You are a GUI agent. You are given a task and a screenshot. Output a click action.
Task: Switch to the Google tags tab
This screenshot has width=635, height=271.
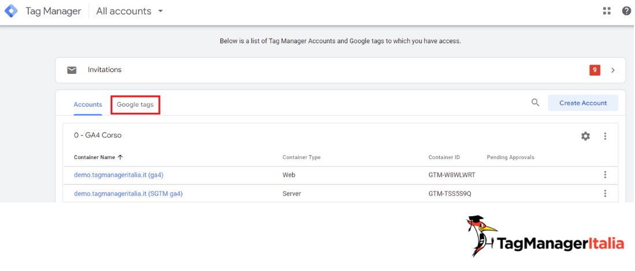[135, 104]
